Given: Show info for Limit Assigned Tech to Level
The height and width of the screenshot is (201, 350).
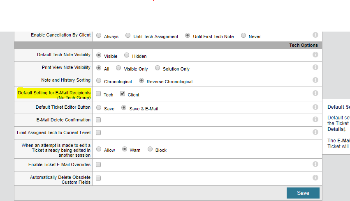Looking at the screenshot, I should pyautogui.click(x=315, y=132).
